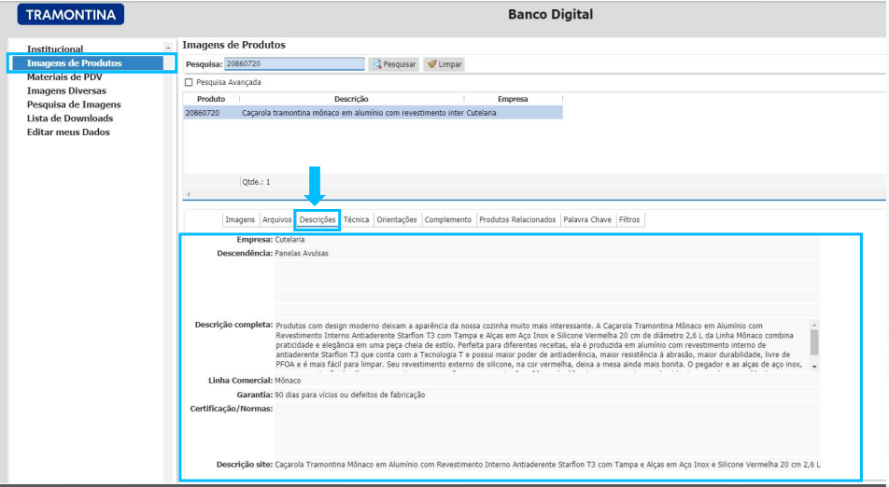This screenshot has width=889, height=487.
Task: Switch to the Produtos Relacionados tab
Action: tap(517, 220)
